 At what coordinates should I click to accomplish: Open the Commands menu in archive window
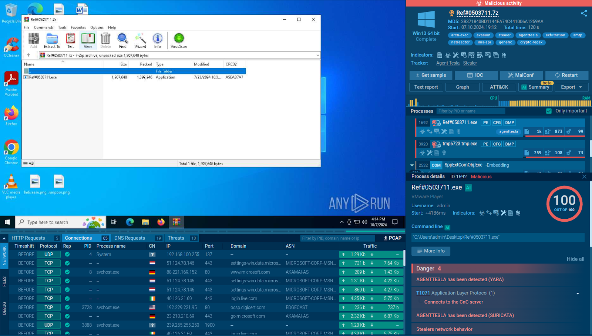[x=44, y=27]
